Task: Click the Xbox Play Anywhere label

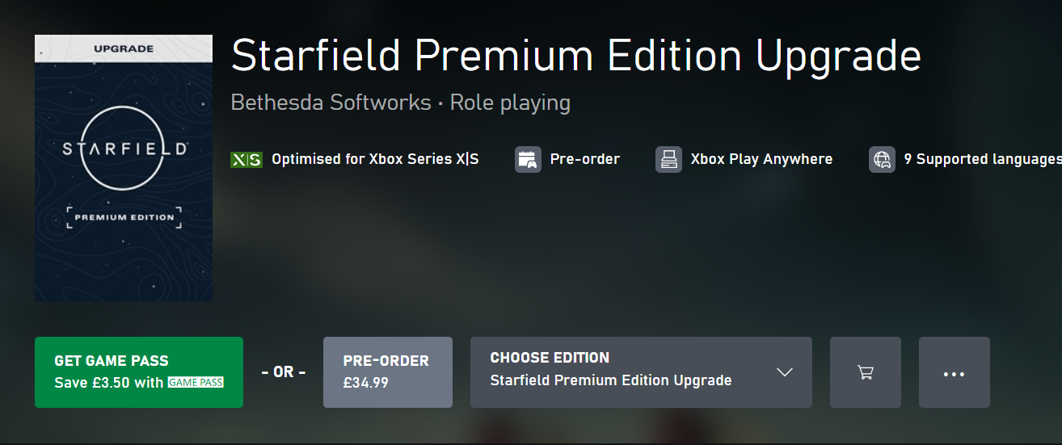Action: click(761, 159)
